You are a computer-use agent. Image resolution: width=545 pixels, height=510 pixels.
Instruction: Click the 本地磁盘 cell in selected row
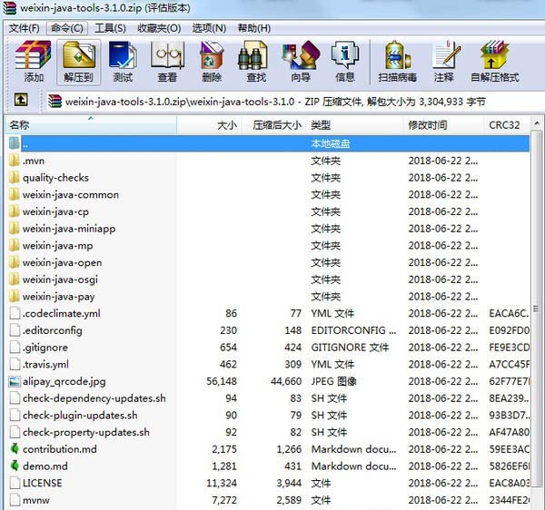[x=331, y=143]
